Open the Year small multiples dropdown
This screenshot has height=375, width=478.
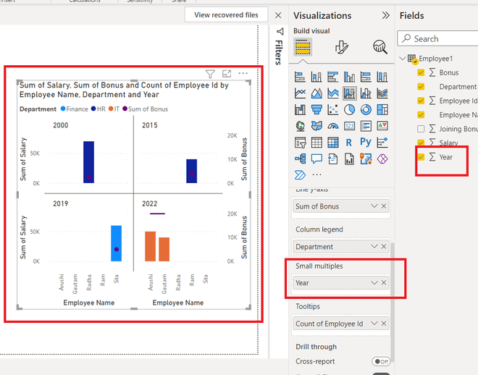(374, 282)
